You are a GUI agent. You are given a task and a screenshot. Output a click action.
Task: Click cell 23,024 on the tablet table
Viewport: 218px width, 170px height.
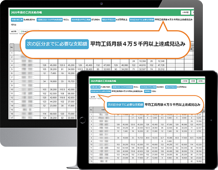pos(199,158)
